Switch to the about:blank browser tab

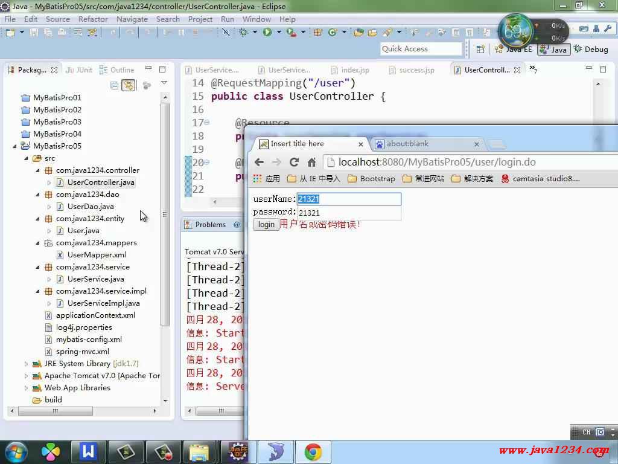click(407, 144)
